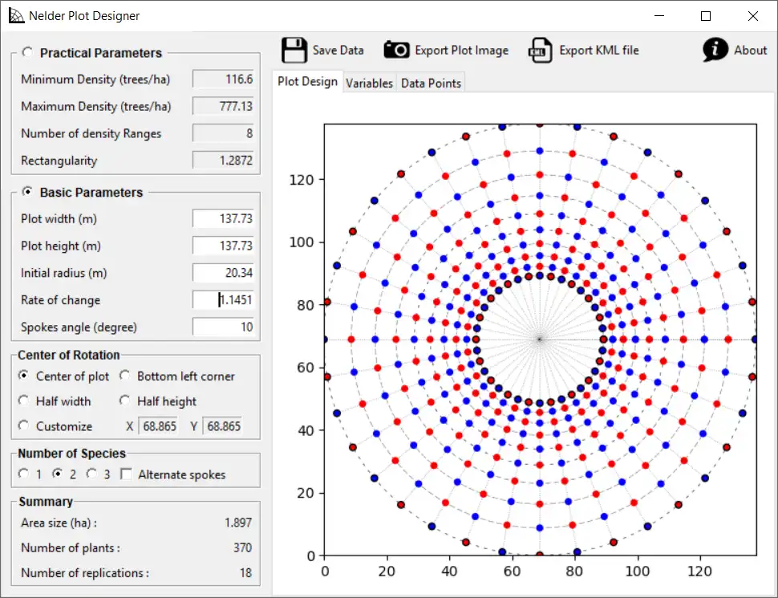Click the Minimum Density field
This screenshot has height=598, width=778.
point(223,79)
